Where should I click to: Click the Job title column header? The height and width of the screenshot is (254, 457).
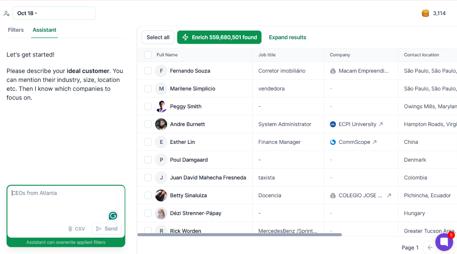[x=267, y=55]
